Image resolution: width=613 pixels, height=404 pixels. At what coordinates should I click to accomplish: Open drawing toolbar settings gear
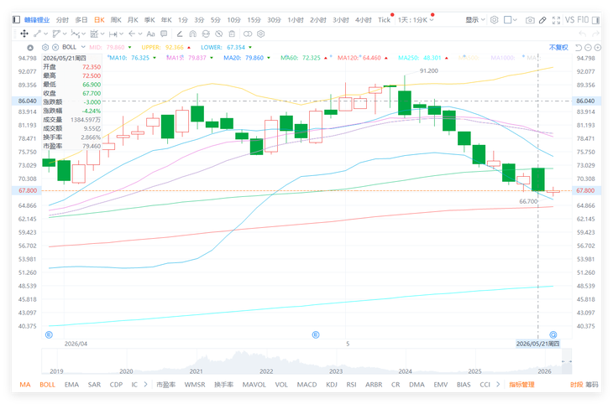pos(261,34)
